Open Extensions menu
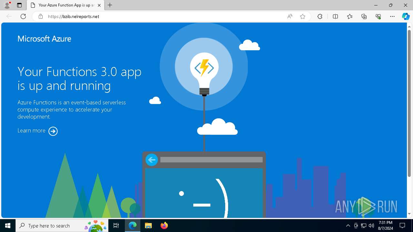Screen dimensions: 413x232 click(320, 16)
